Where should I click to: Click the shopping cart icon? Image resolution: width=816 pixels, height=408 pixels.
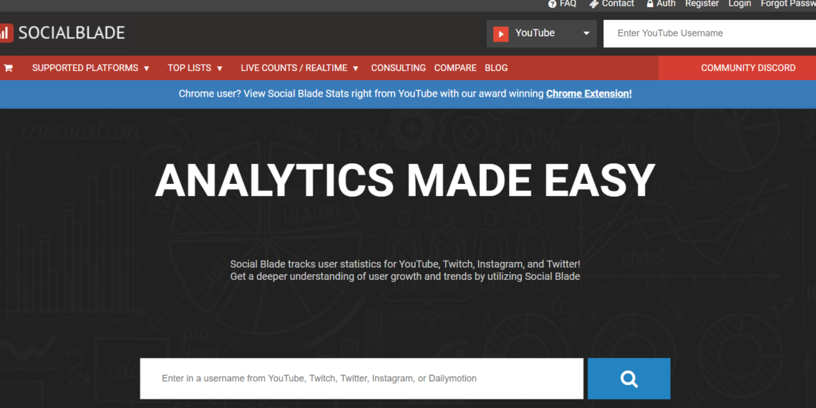(9, 68)
